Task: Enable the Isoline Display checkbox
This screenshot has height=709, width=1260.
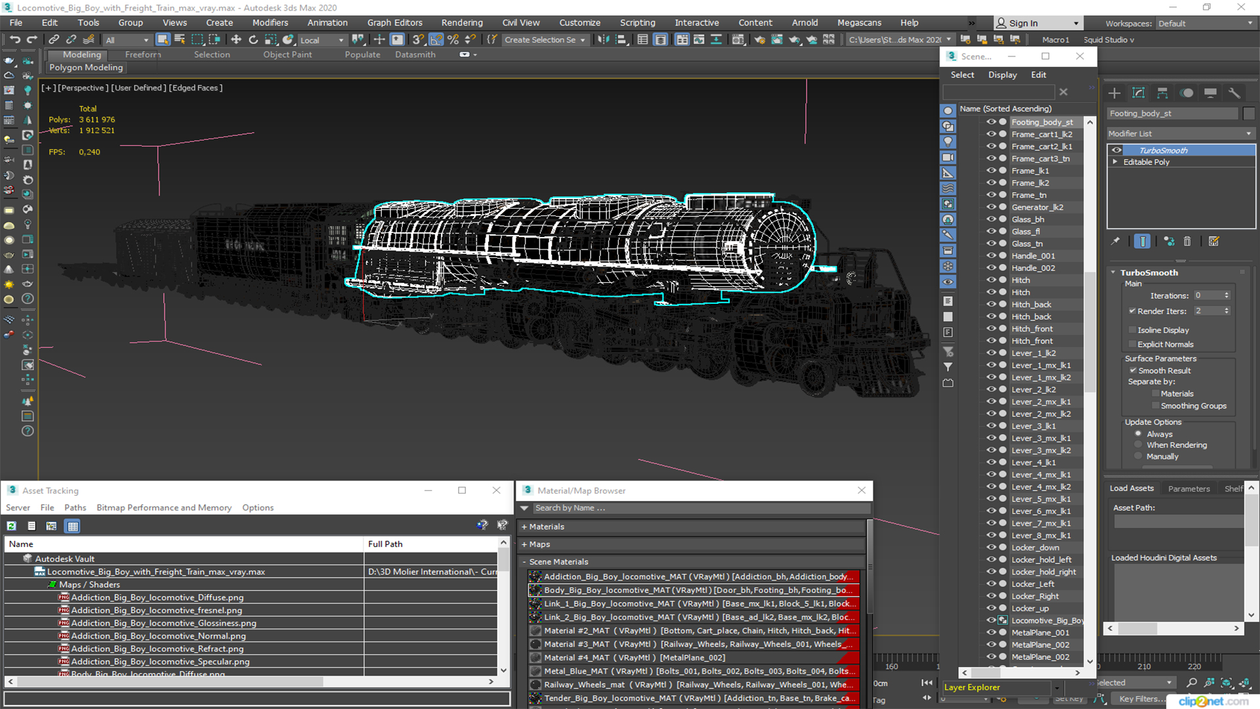Action: tap(1132, 330)
